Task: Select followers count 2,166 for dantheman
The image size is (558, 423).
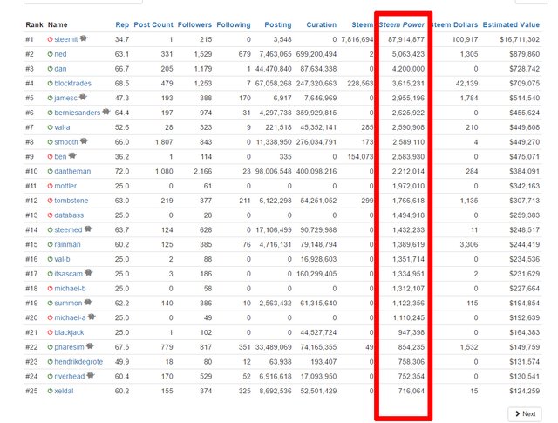Action: (203, 171)
